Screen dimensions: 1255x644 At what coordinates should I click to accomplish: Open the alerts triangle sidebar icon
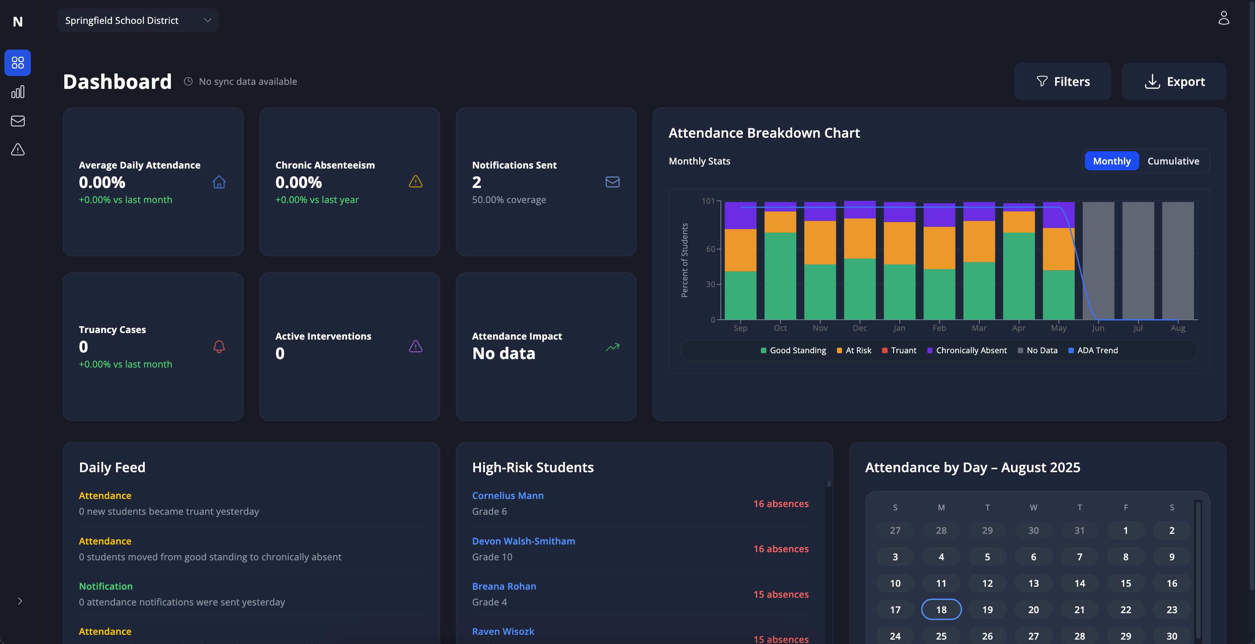[18, 149]
